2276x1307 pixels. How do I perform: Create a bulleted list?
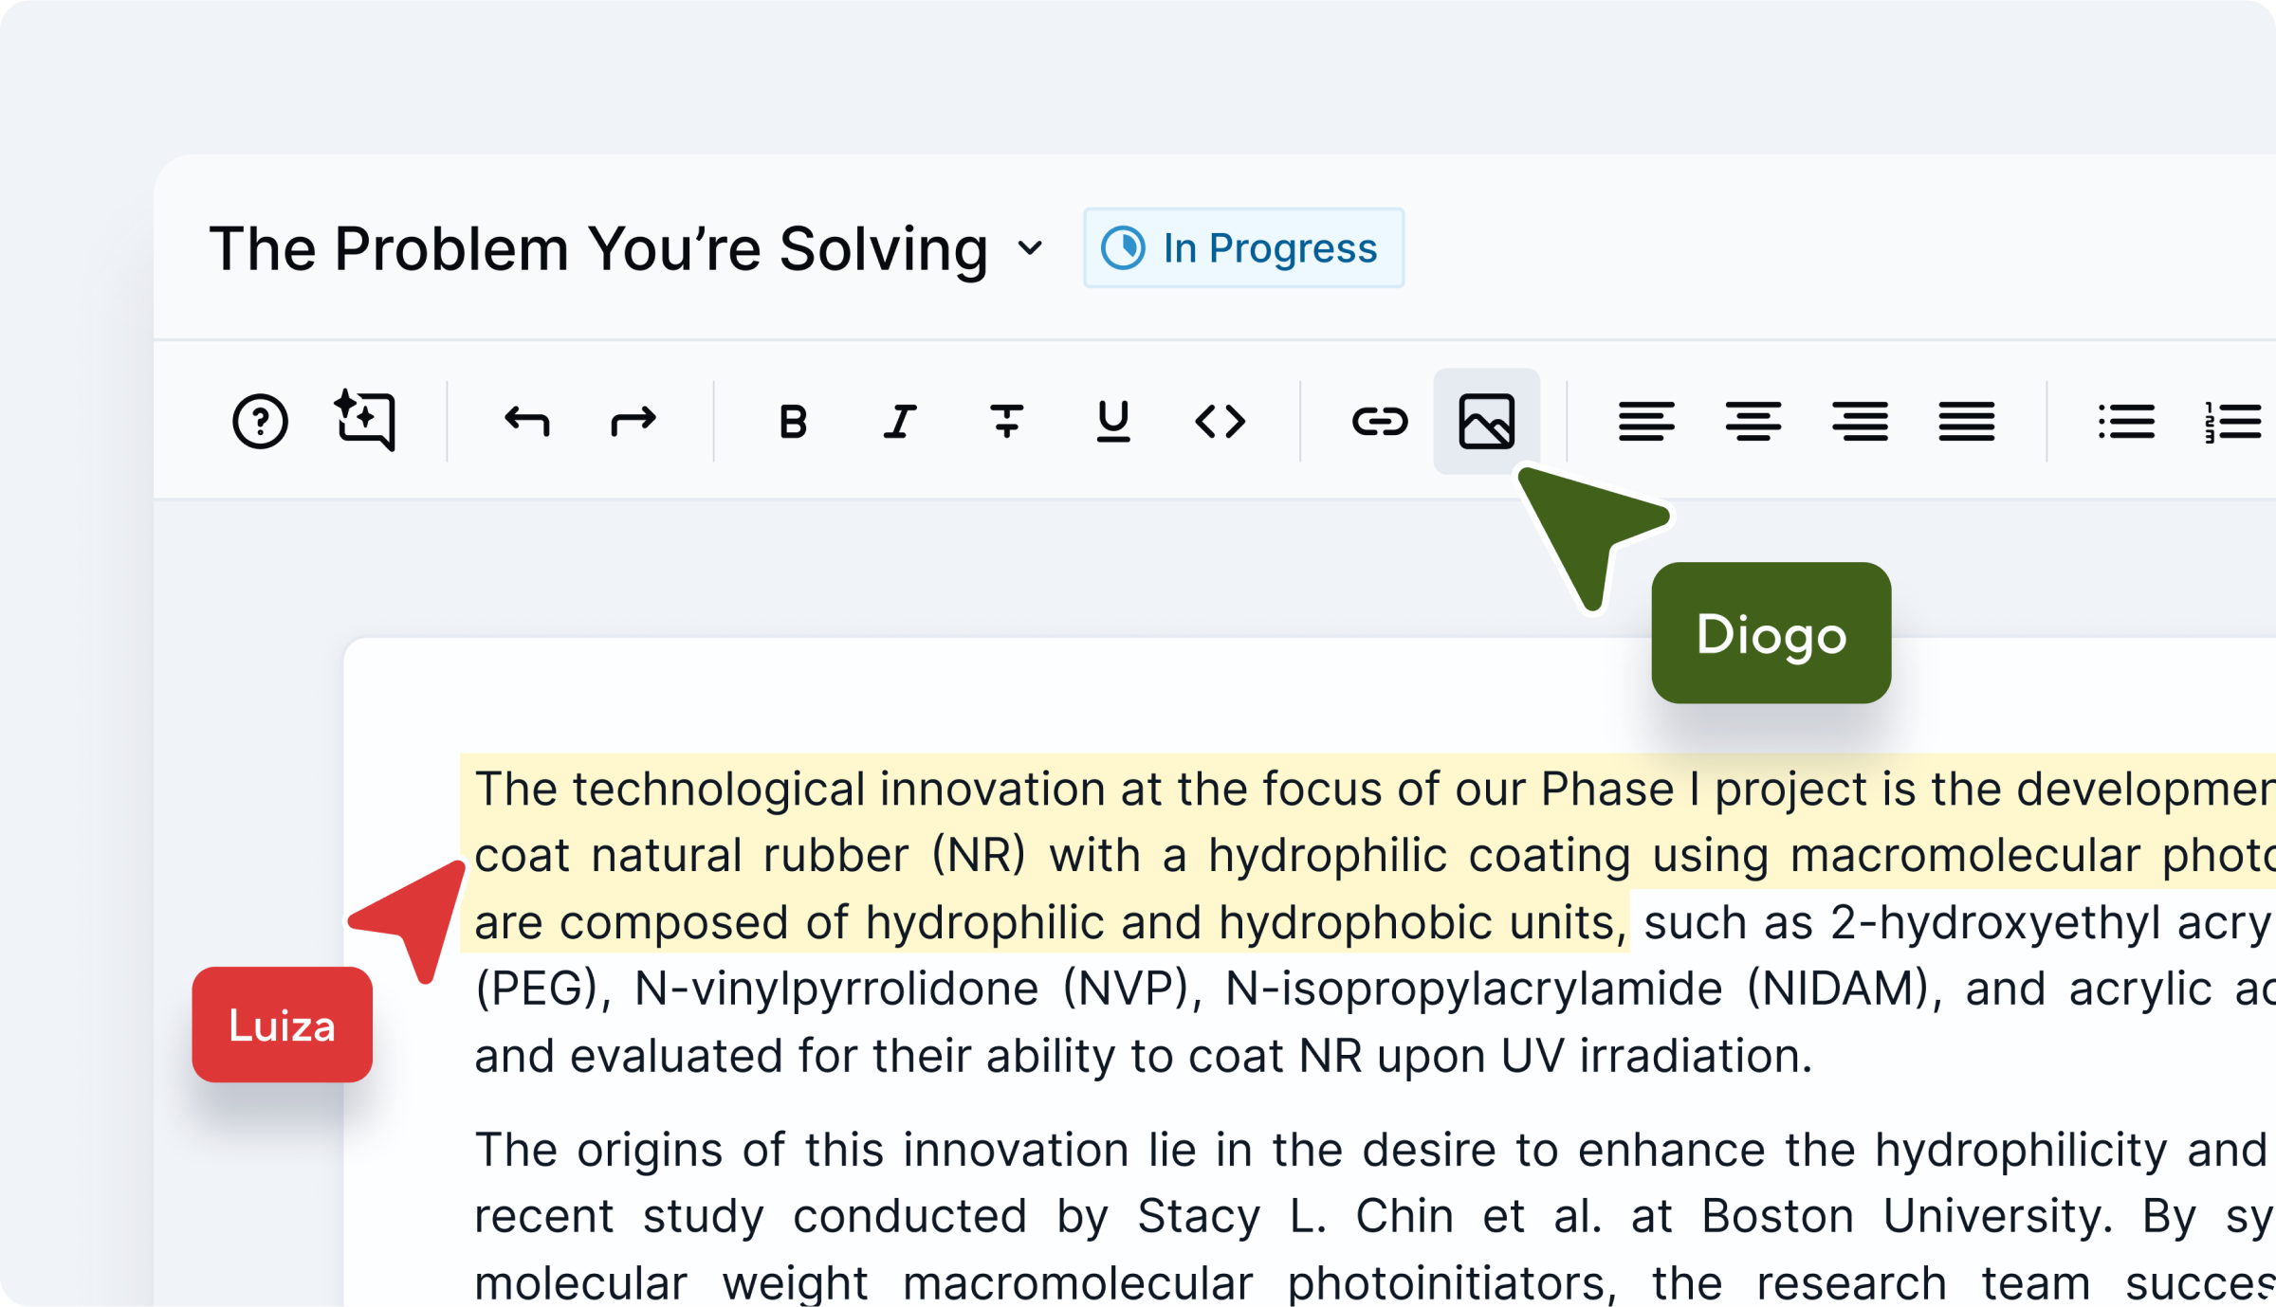pyautogui.click(x=2126, y=421)
